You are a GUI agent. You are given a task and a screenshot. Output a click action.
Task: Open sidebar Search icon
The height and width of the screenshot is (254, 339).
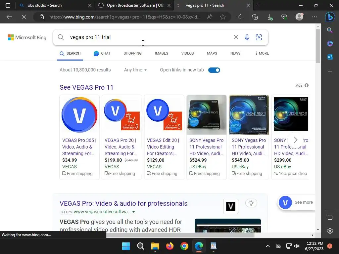[x=330, y=30]
